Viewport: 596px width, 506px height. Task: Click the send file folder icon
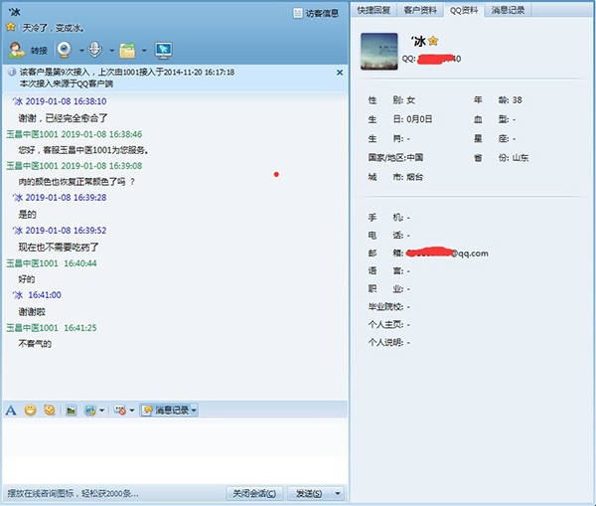[x=127, y=49]
